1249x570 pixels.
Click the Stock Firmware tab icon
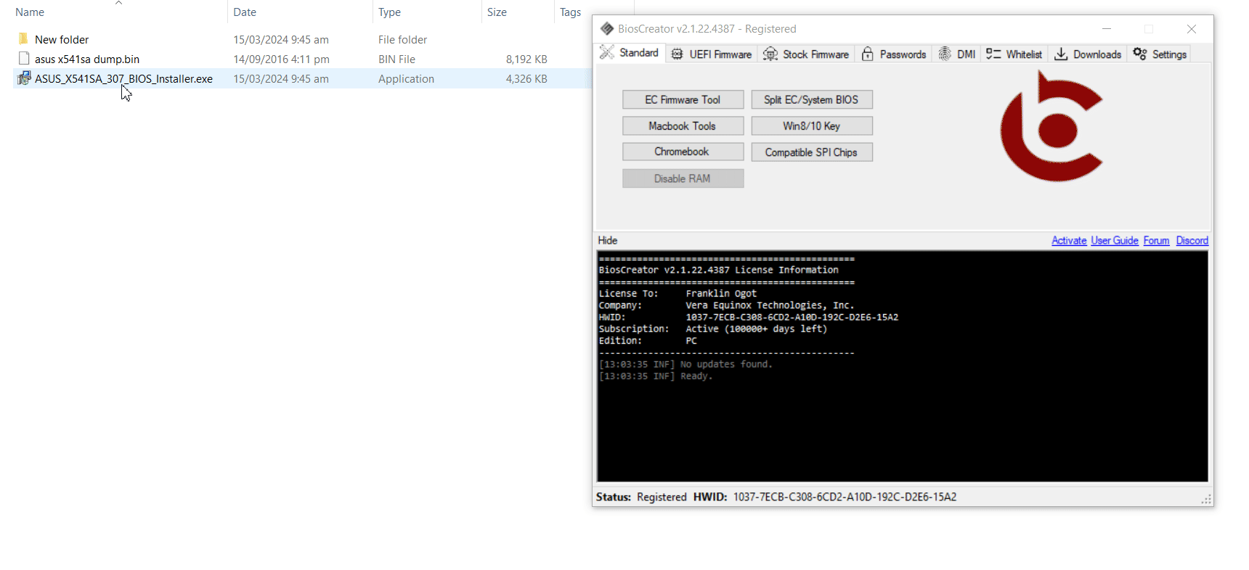[x=770, y=54]
